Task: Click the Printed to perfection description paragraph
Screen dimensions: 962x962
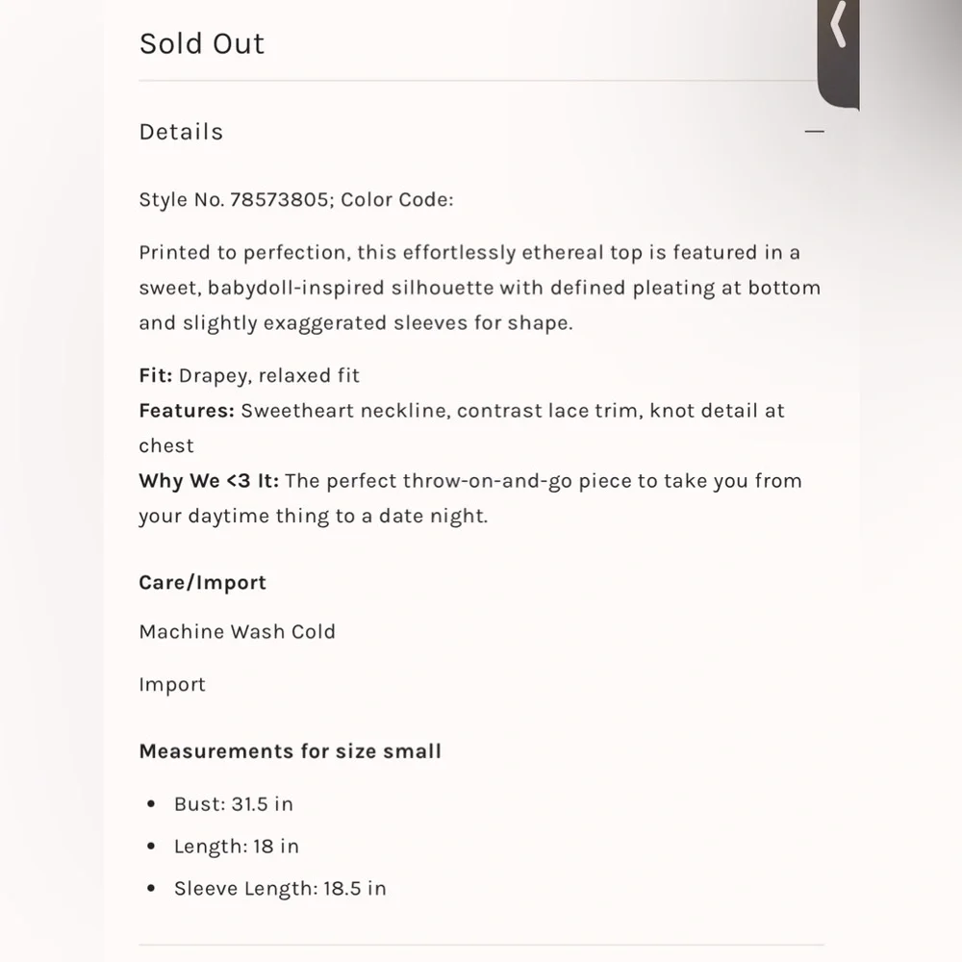Action: click(480, 288)
